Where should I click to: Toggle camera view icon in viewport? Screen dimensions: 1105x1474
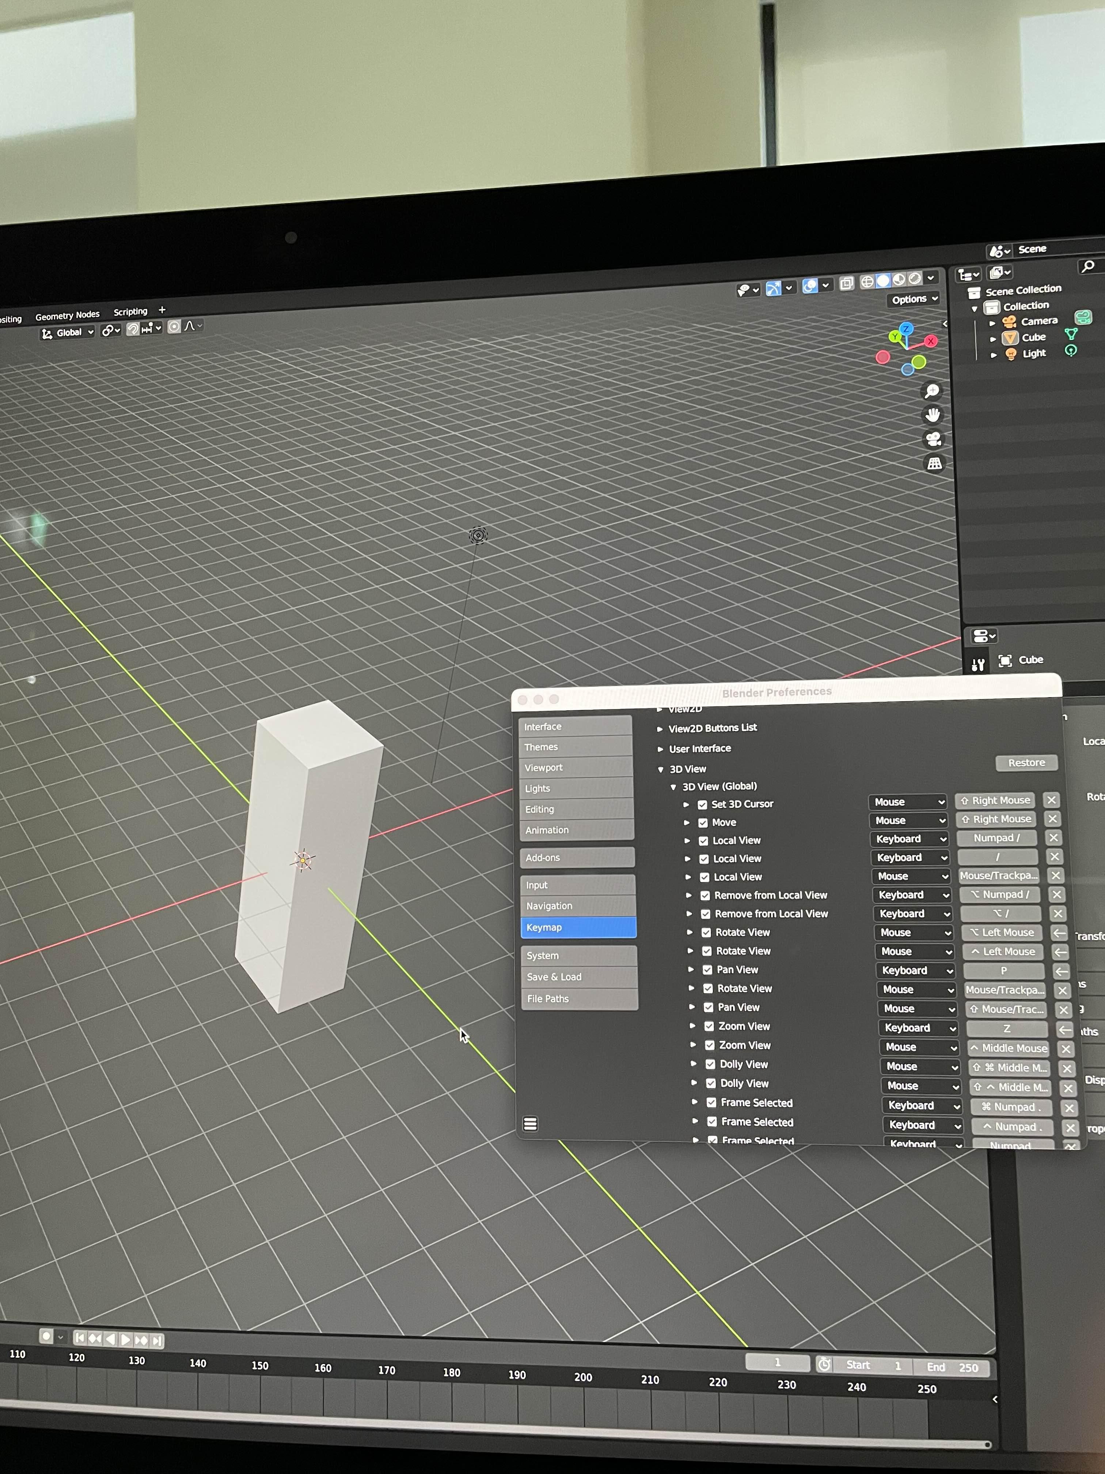[933, 439]
